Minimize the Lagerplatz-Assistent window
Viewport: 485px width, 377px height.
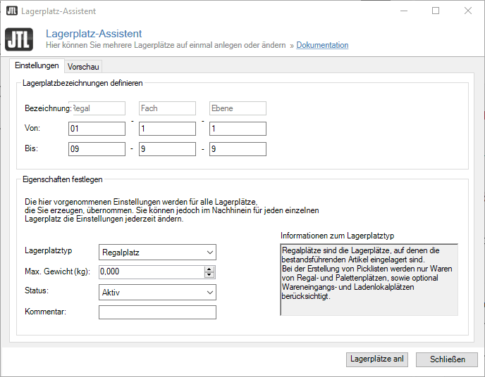[404, 11]
